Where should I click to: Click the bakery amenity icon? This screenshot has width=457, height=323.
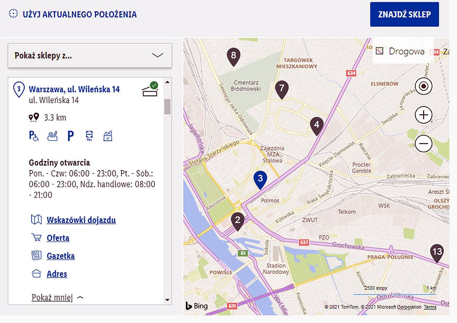tap(52, 136)
